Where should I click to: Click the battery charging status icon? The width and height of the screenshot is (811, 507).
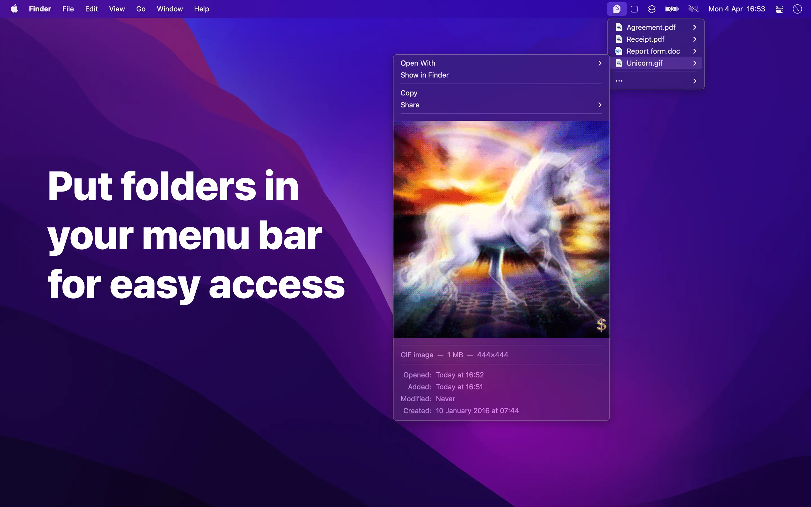pos(672,9)
